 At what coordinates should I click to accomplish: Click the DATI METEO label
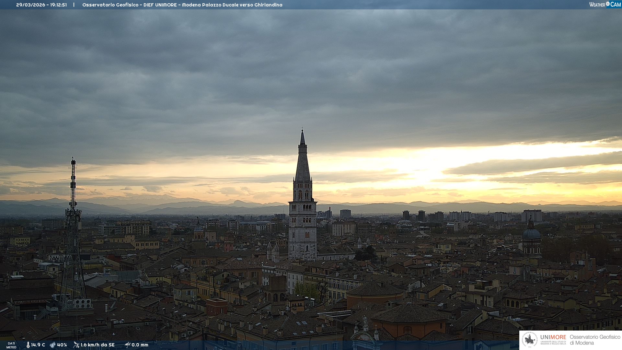[x=11, y=345]
